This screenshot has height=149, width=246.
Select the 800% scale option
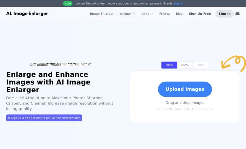point(200,65)
